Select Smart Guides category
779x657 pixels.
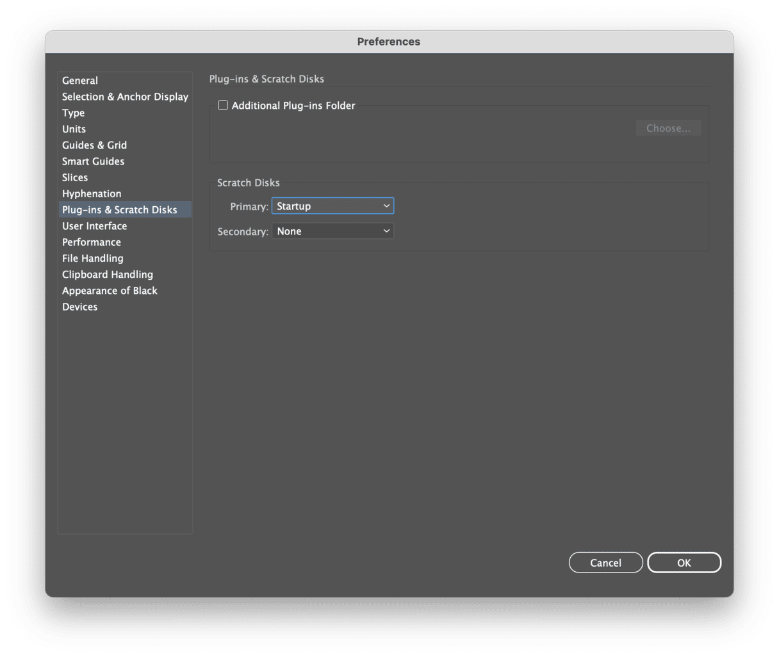125,161
